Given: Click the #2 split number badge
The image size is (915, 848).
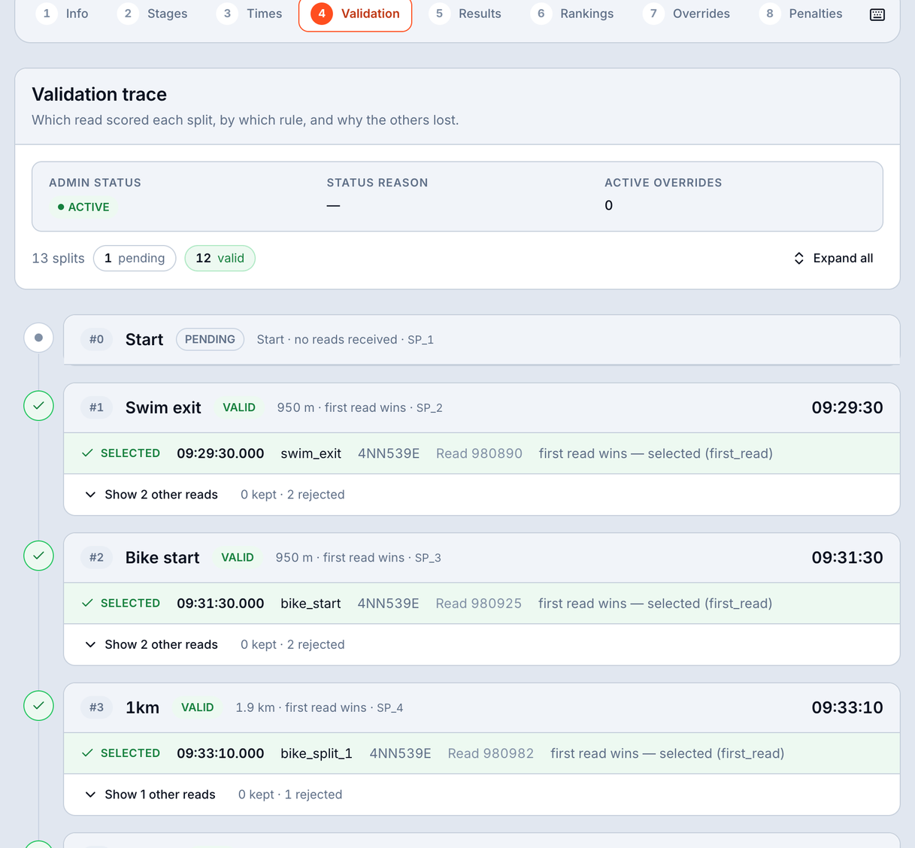Looking at the screenshot, I should [x=97, y=558].
